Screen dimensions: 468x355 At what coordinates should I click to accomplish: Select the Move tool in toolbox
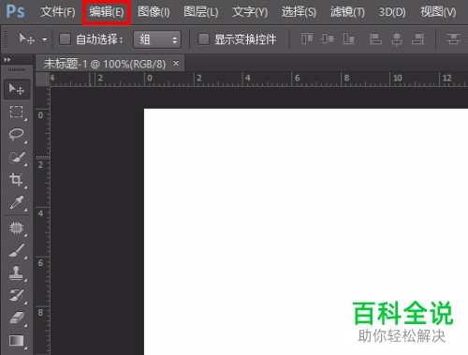click(17, 90)
